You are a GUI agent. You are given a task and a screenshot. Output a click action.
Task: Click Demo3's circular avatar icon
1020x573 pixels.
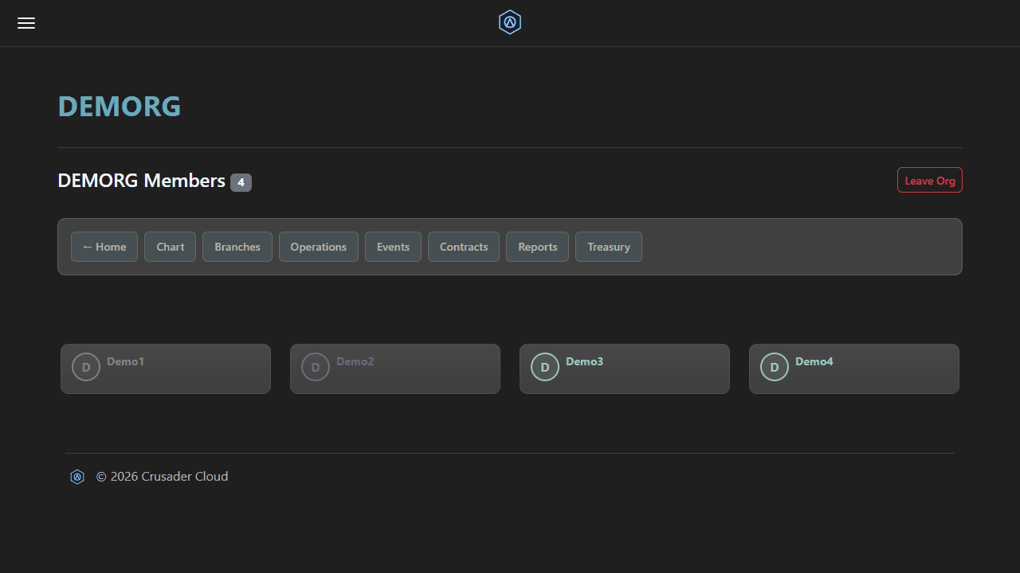[x=545, y=367]
